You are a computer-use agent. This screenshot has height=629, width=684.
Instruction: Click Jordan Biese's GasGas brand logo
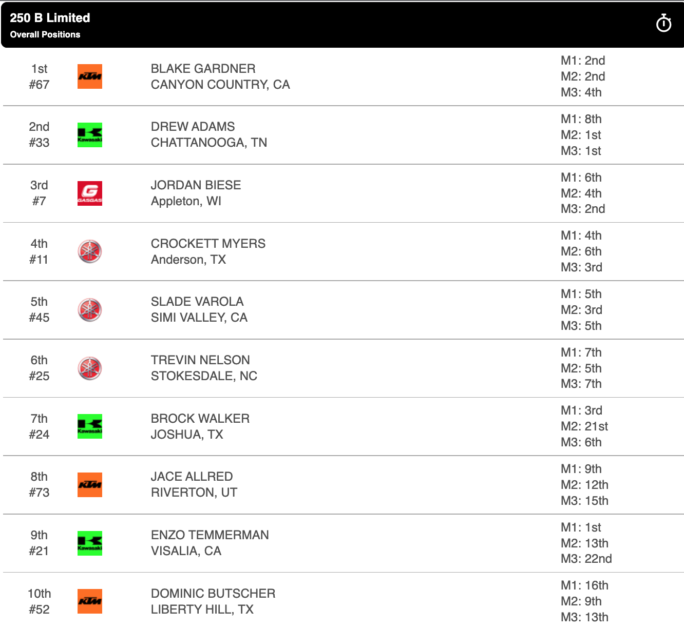click(x=90, y=193)
